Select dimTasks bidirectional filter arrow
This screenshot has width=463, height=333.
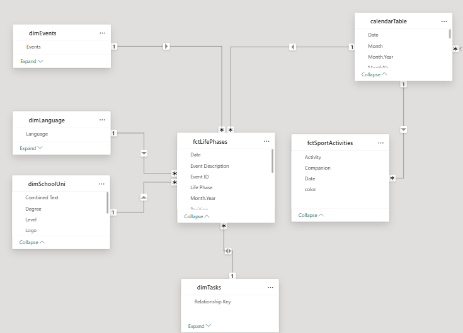point(228,251)
